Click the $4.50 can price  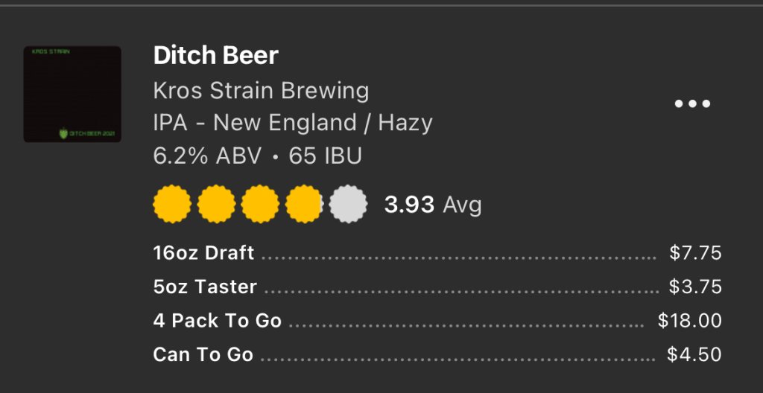pyautogui.click(x=694, y=354)
